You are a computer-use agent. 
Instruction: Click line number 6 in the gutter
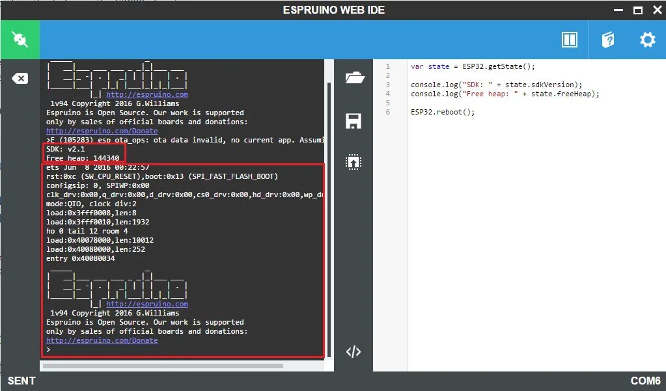(x=387, y=112)
